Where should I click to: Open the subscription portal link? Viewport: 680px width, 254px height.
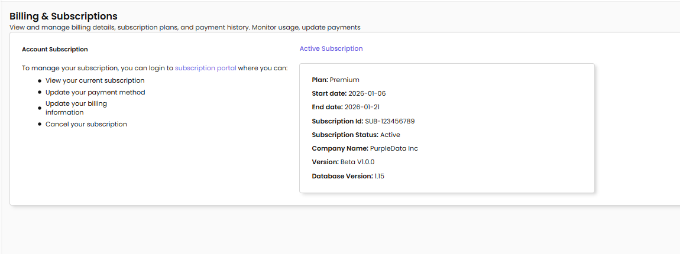pyautogui.click(x=205, y=68)
